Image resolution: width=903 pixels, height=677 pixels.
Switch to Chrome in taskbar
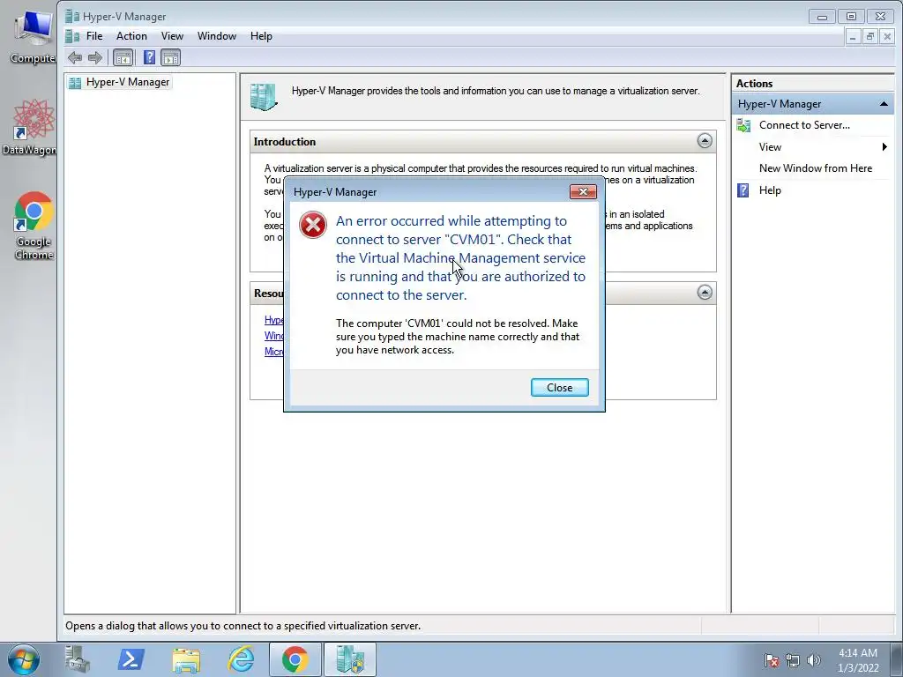pos(295,659)
